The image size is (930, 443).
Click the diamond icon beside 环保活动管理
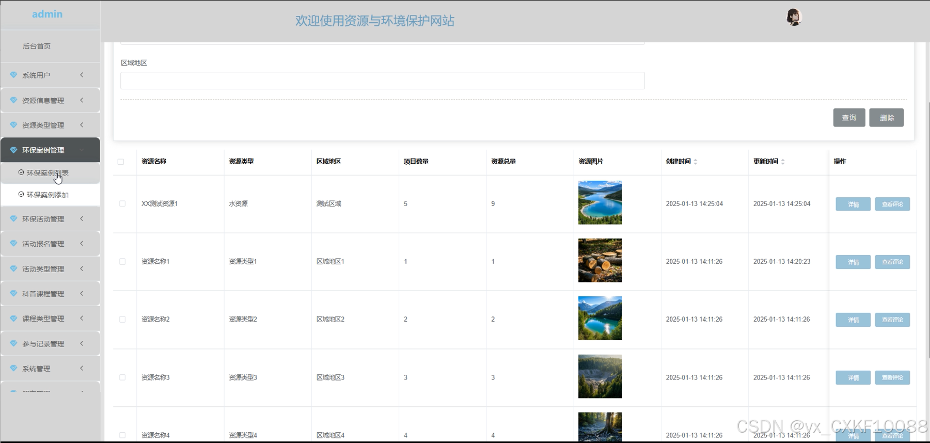tap(13, 218)
